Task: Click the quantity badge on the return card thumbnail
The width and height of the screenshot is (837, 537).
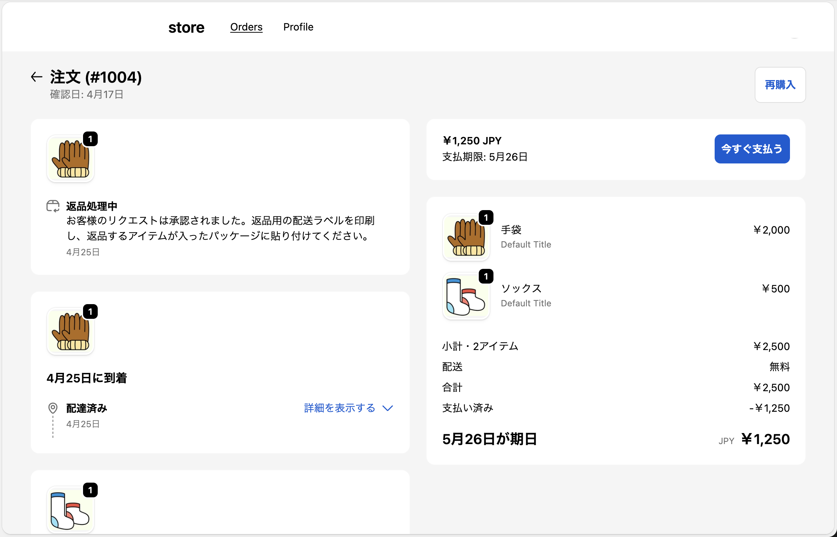Action: pos(91,138)
